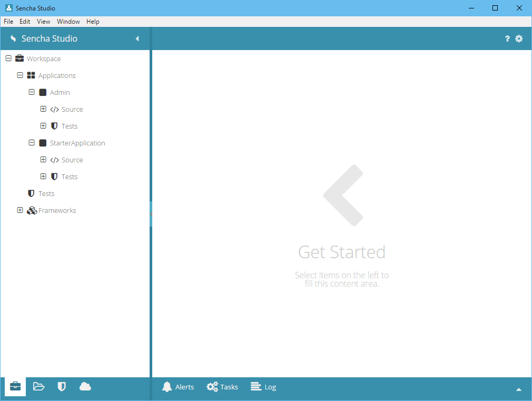Image resolution: width=532 pixels, height=401 pixels.
Task: Expand the Frameworks node
Action: tap(20, 210)
